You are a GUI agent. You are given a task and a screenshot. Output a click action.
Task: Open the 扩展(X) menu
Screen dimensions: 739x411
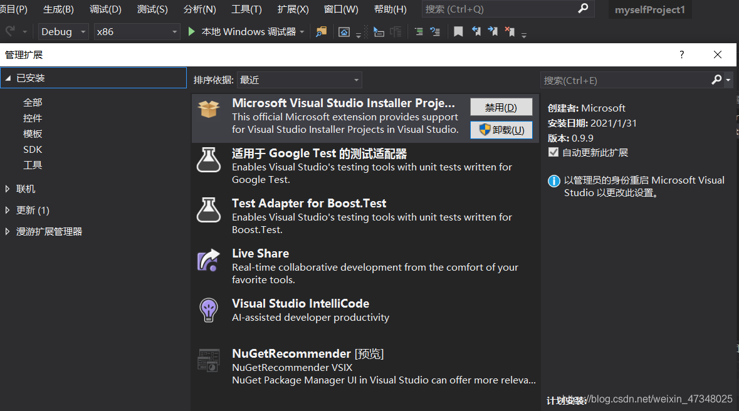point(293,9)
